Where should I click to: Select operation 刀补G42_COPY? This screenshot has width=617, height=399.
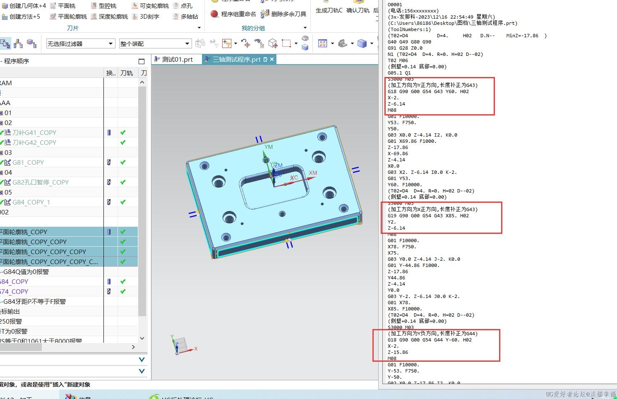click(34, 142)
